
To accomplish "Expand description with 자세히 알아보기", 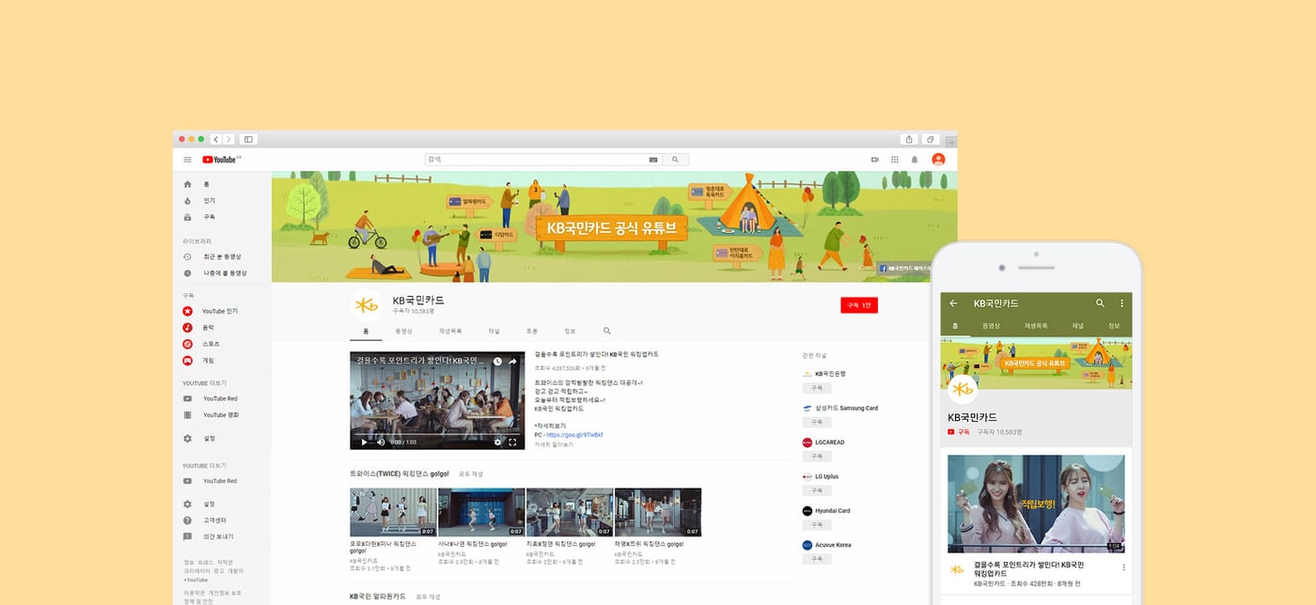I will [554, 444].
